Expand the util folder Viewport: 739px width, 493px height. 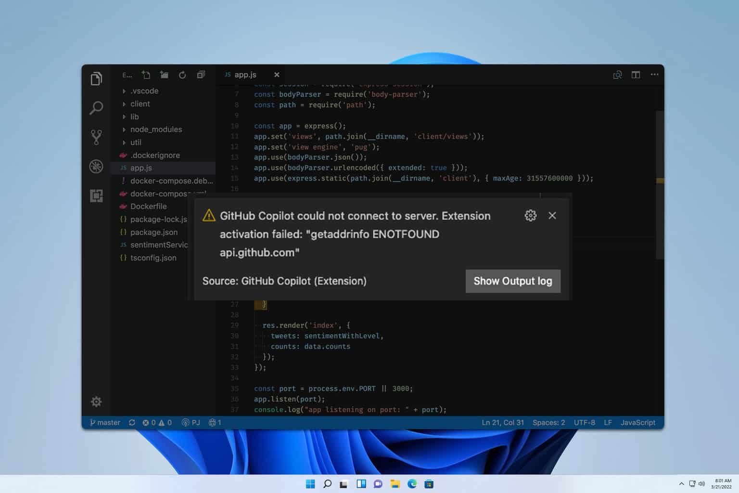[164, 143]
